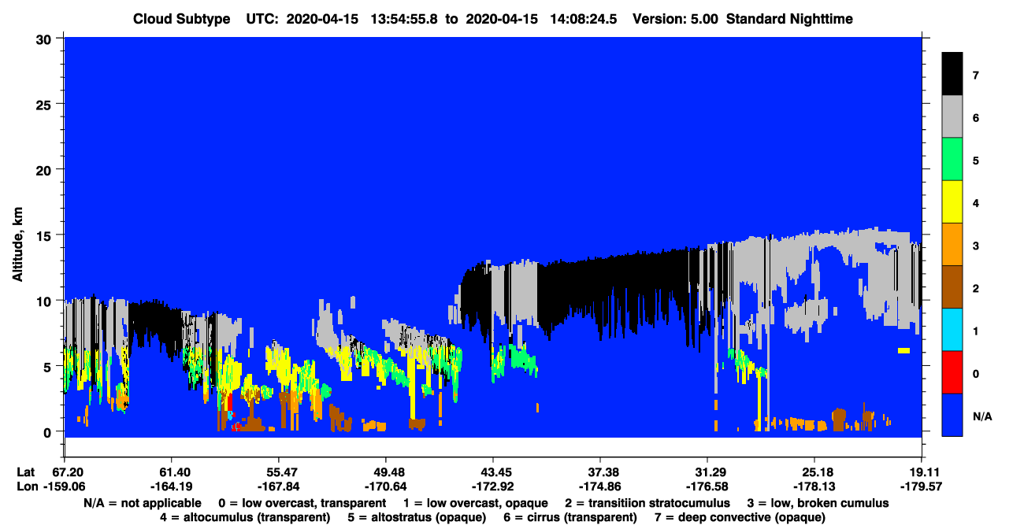The width and height of the screenshot is (1024, 525).
Task: Click the gray legend swatch labeled 6
Action: (952, 117)
